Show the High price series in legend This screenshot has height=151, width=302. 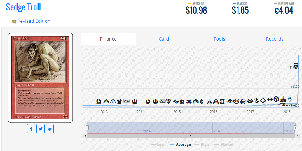[x=202, y=145]
